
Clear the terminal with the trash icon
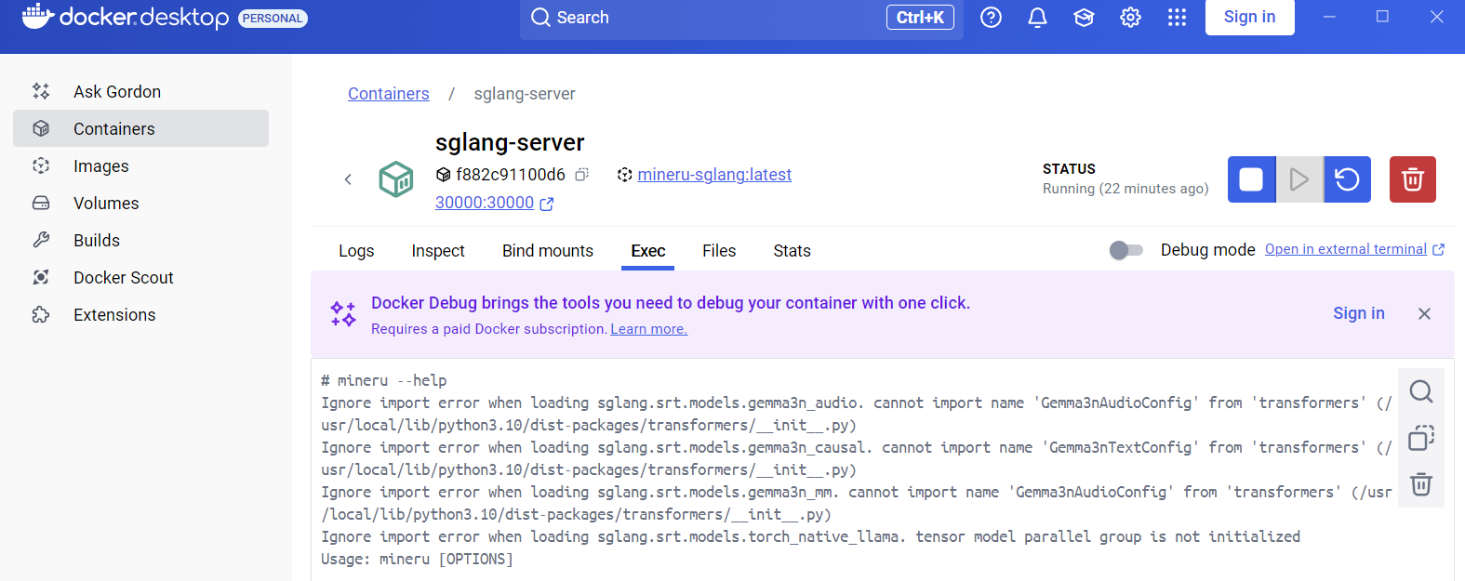1420,484
